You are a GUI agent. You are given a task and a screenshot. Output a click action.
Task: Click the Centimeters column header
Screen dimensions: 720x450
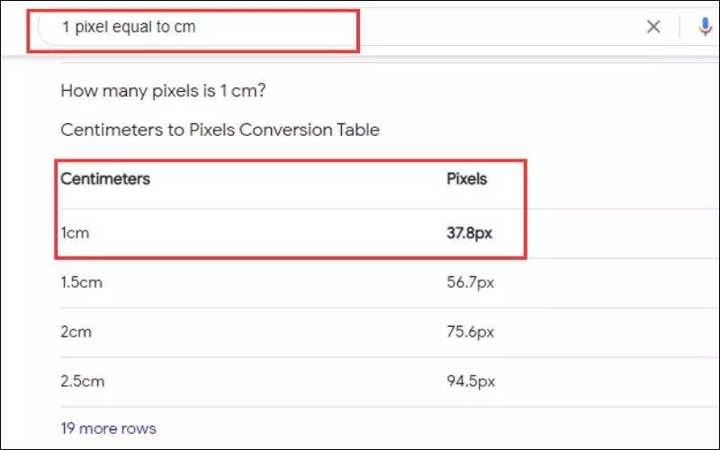(105, 179)
